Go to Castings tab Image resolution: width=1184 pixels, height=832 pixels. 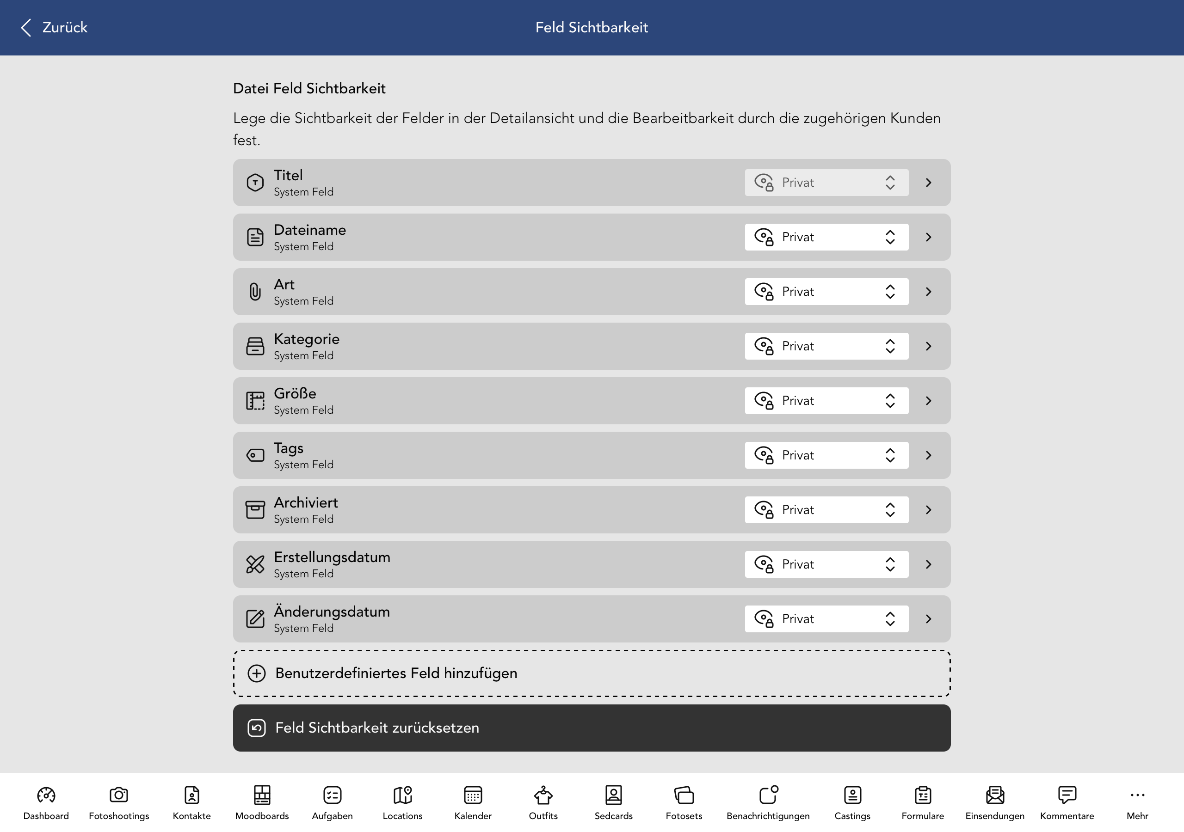pos(852,802)
